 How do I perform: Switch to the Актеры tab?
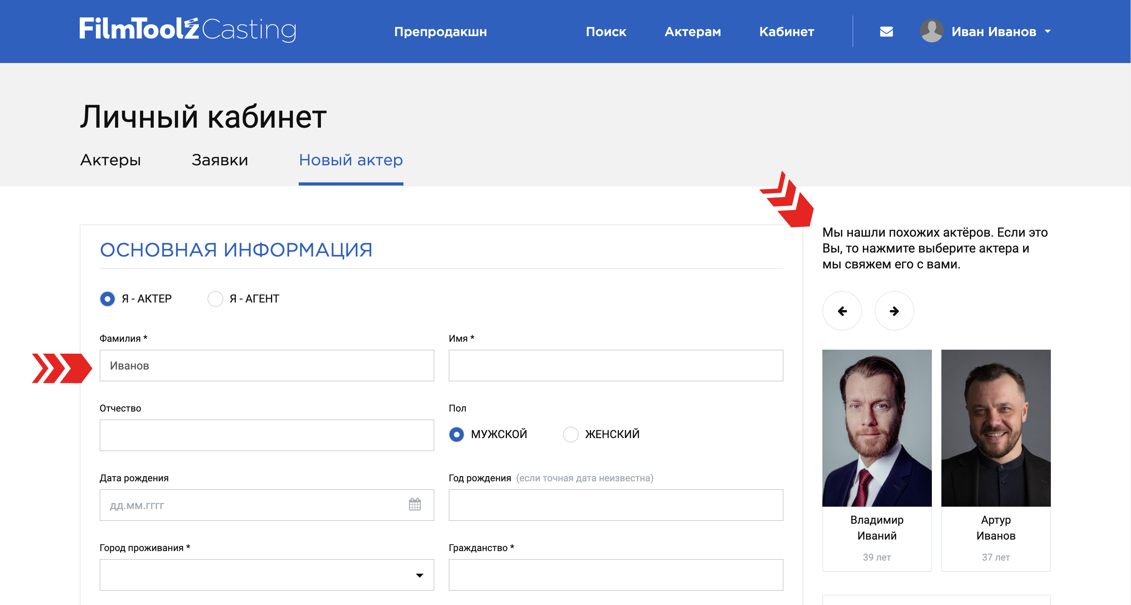click(x=110, y=160)
